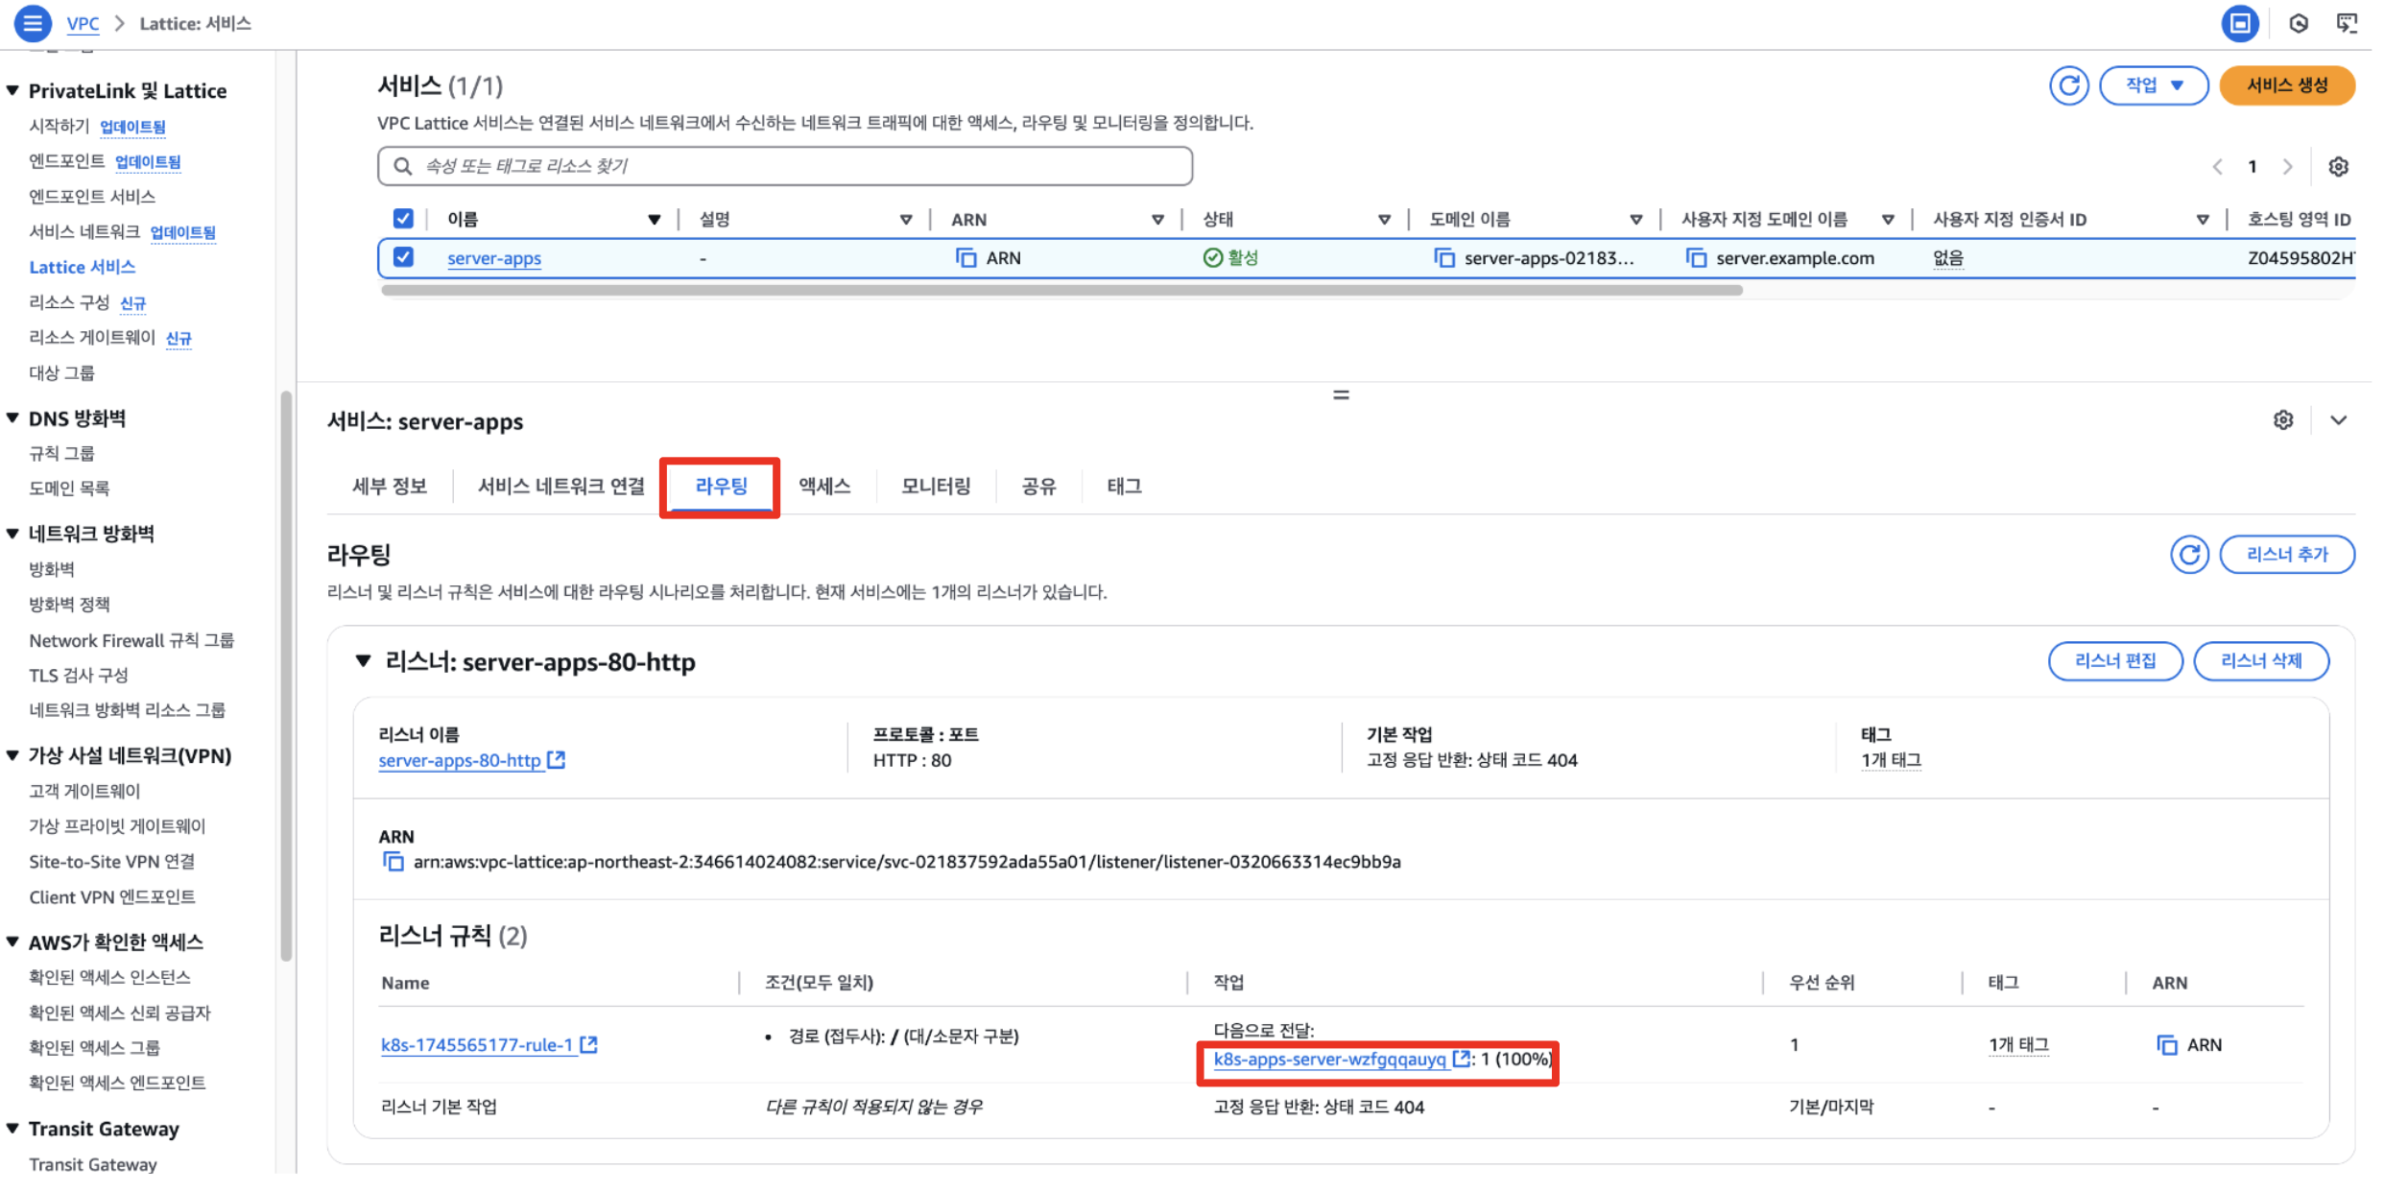Open the 작업 actions dropdown
2384x1192 pixels.
click(x=2153, y=85)
